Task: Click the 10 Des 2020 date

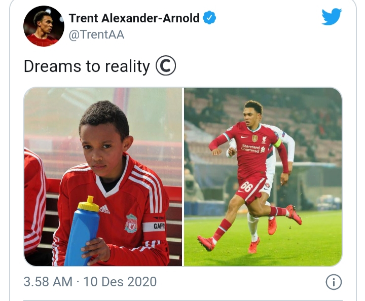Action: click(120, 282)
